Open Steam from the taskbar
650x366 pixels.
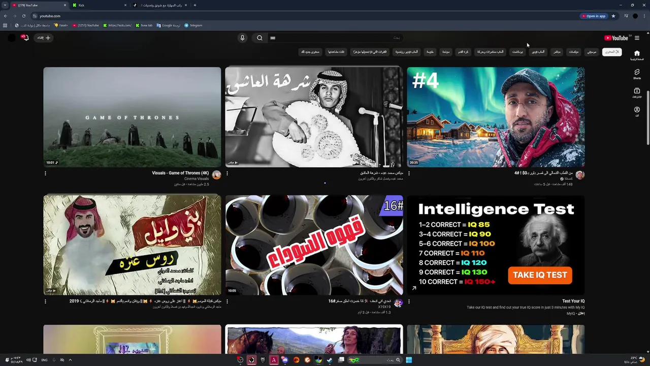330,360
